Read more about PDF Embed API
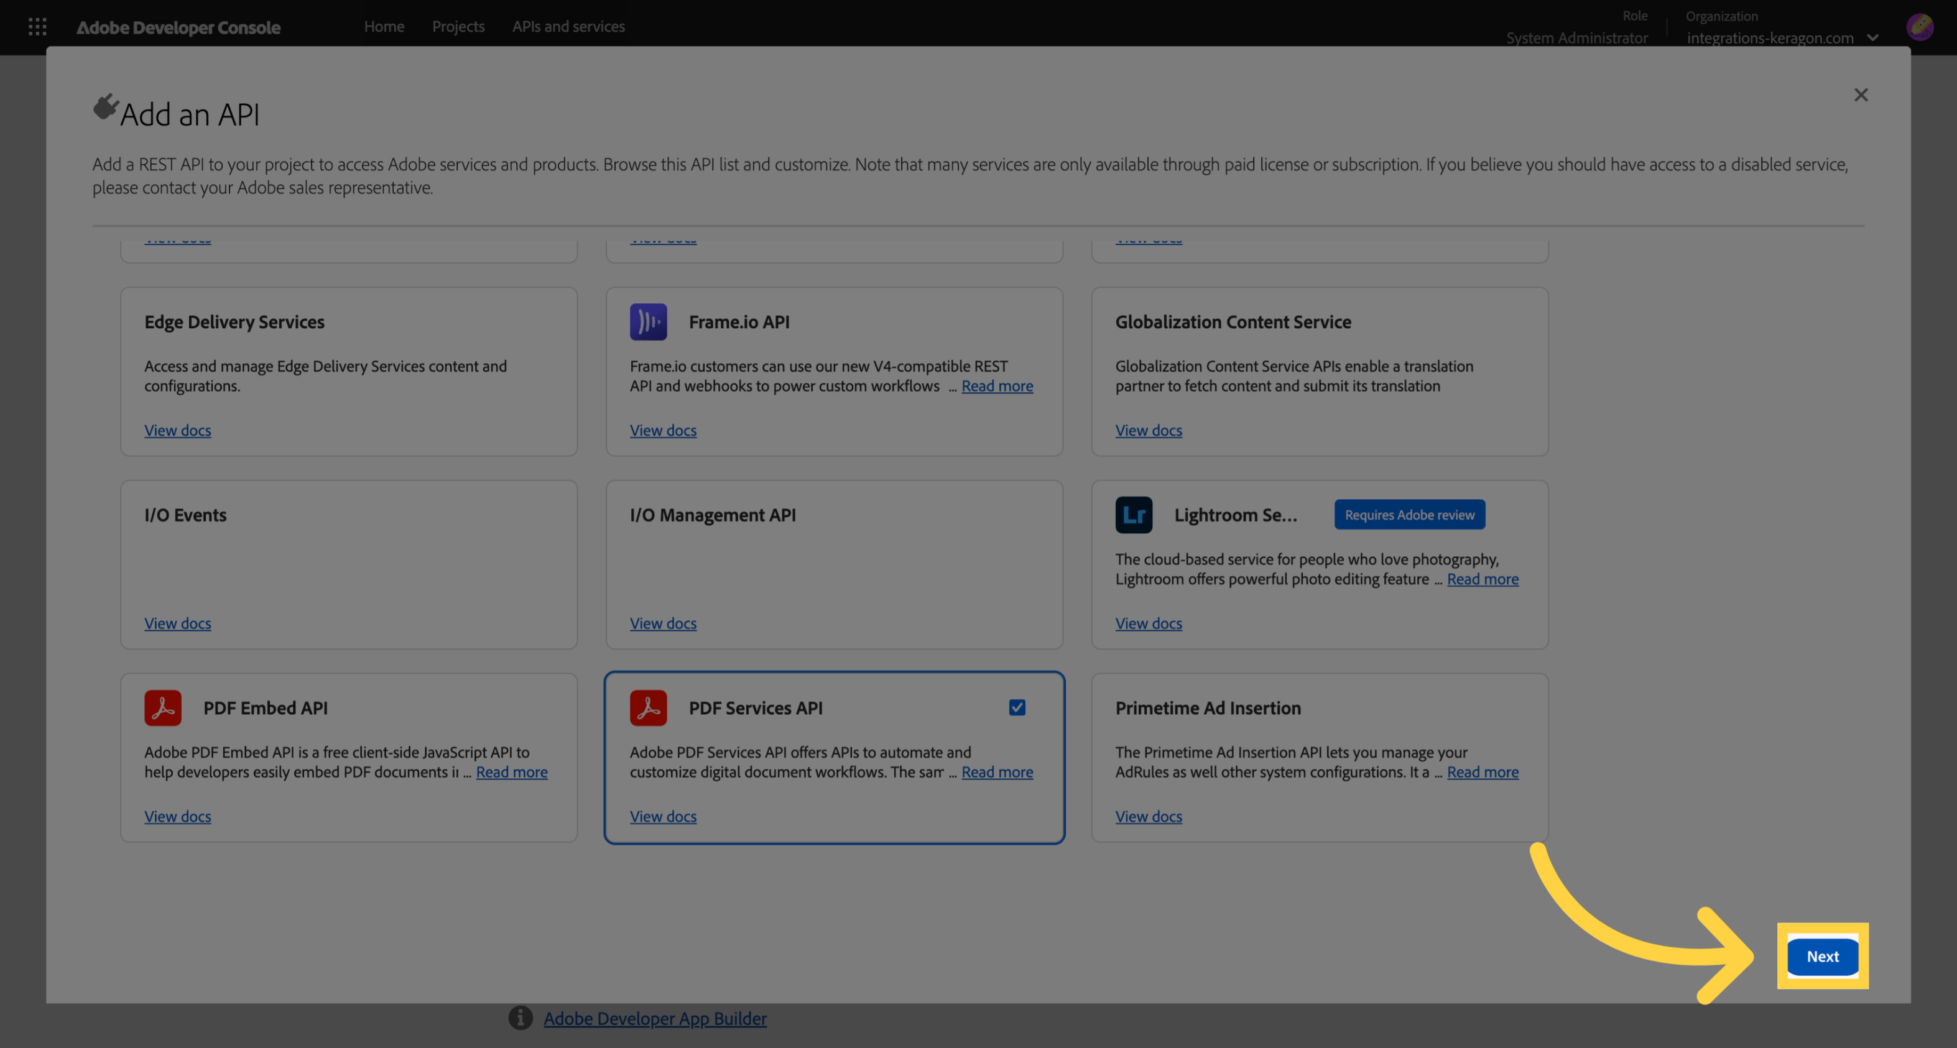Screen dimensions: 1957x1048 pyautogui.click(x=511, y=771)
